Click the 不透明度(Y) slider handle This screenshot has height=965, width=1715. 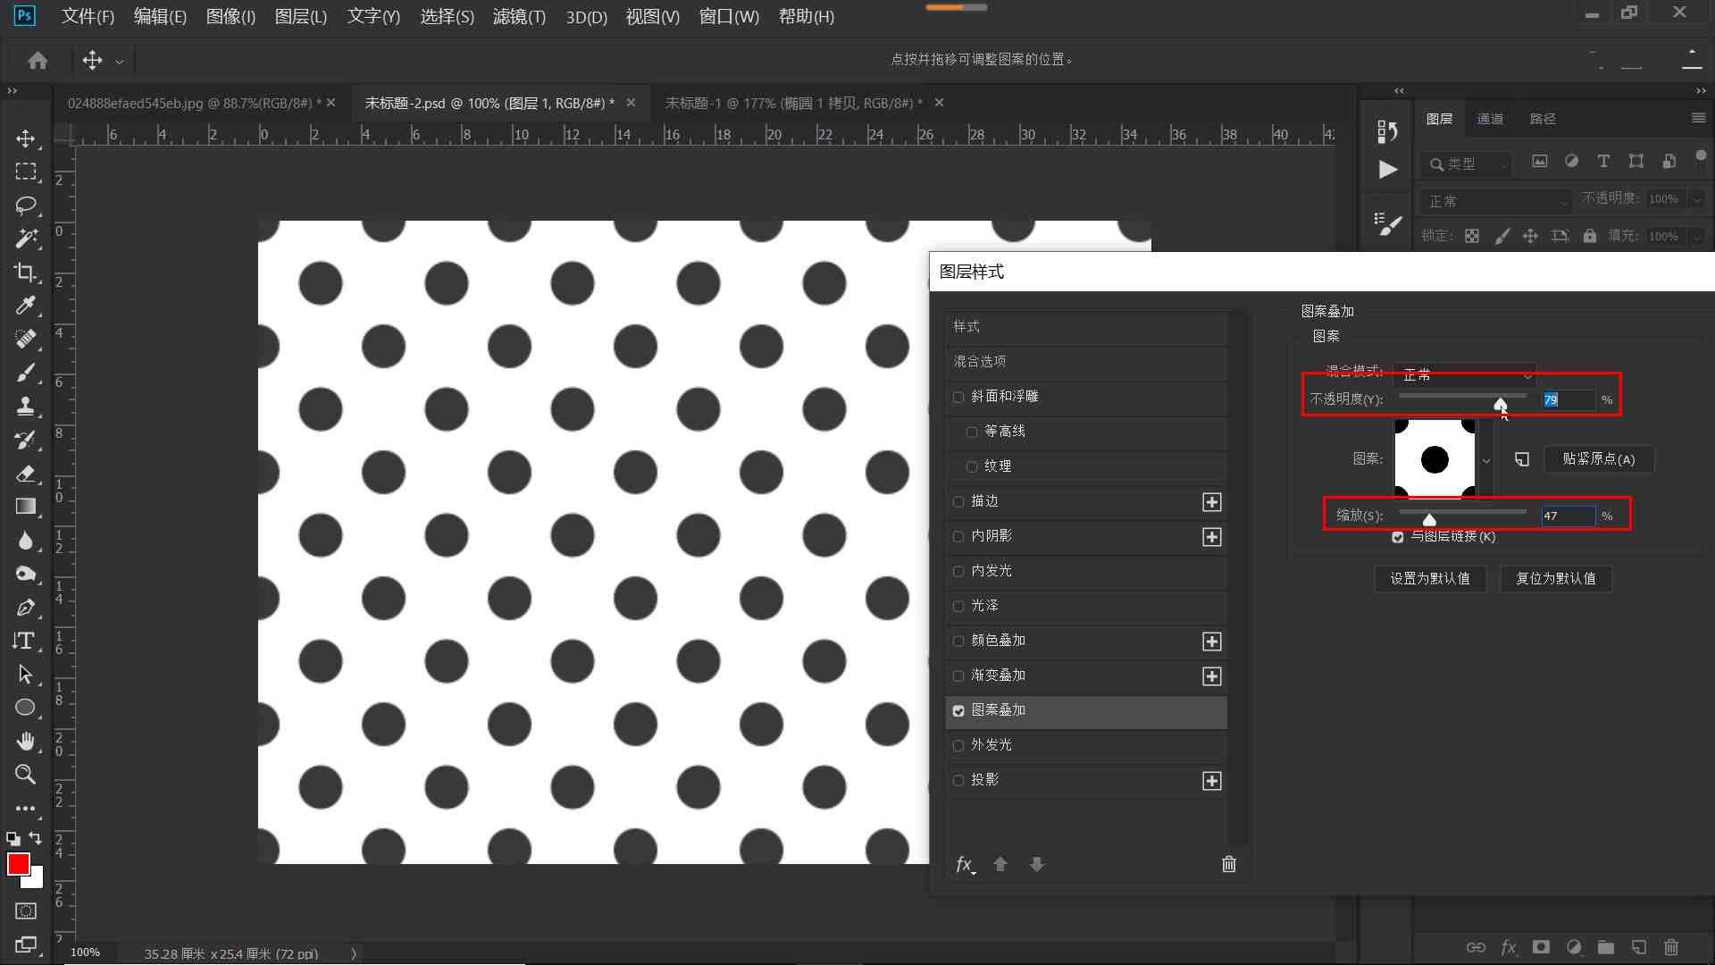pos(1501,404)
